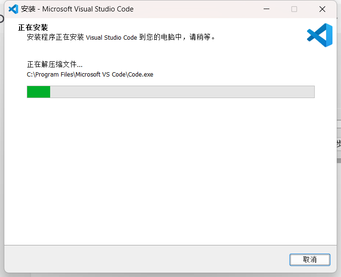Image resolution: width=341 pixels, height=277 pixels.
Task: Click the Code.exe file path text
Action: pyautogui.click(x=90, y=75)
